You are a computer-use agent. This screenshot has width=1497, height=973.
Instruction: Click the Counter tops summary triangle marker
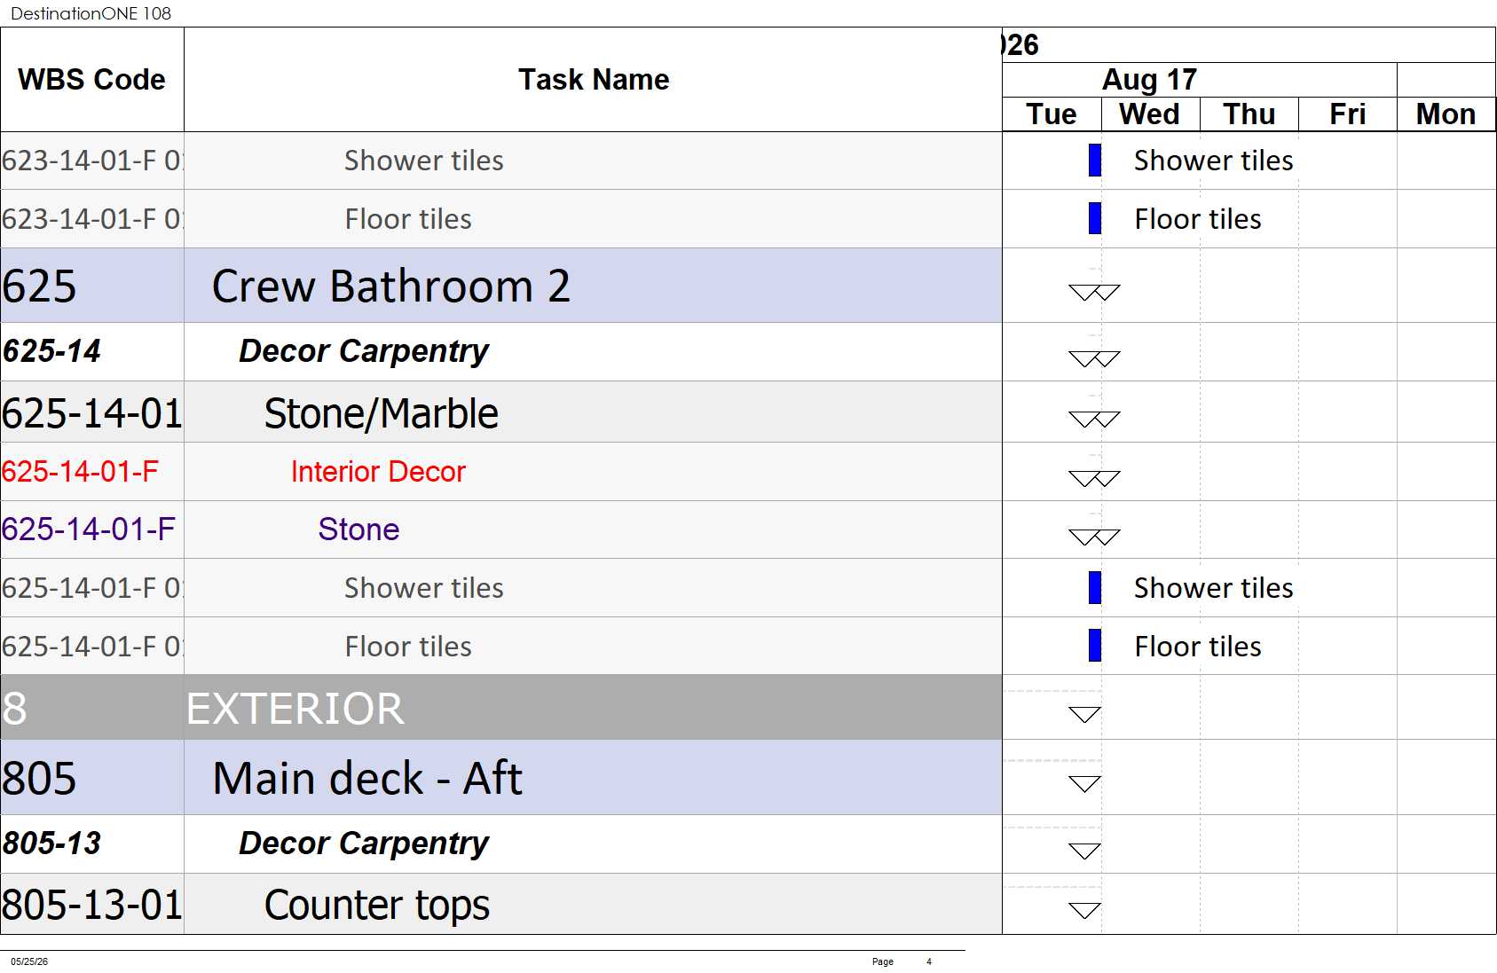[1084, 910]
